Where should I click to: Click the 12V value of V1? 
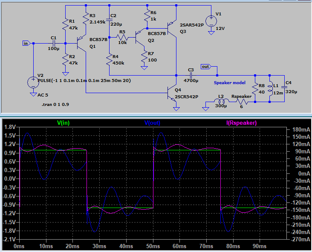pos(220,29)
